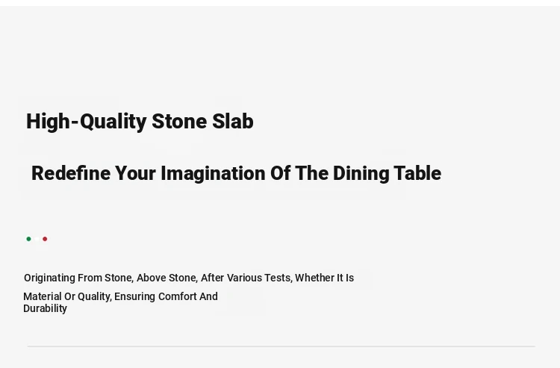Image resolution: width=560 pixels, height=368 pixels.
Task: Select the white middle dot indicator
Action: tap(37, 239)
